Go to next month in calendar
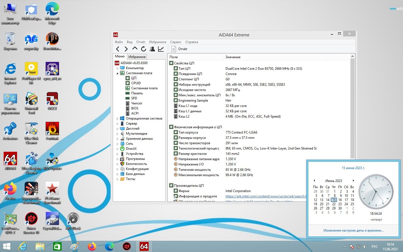Viewport: 403px width, 252px height. pyautogui.click(x=353, y=181)
